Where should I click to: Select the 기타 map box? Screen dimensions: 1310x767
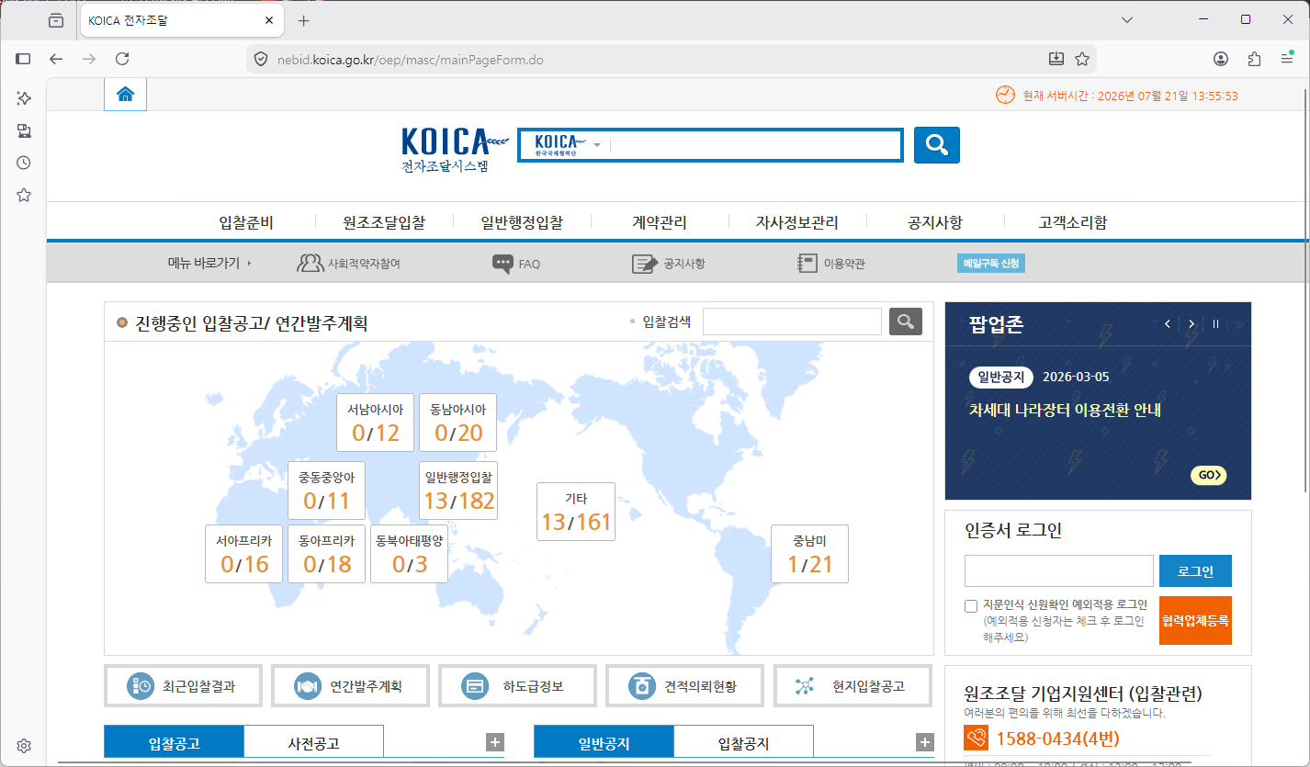pos(576,512)
